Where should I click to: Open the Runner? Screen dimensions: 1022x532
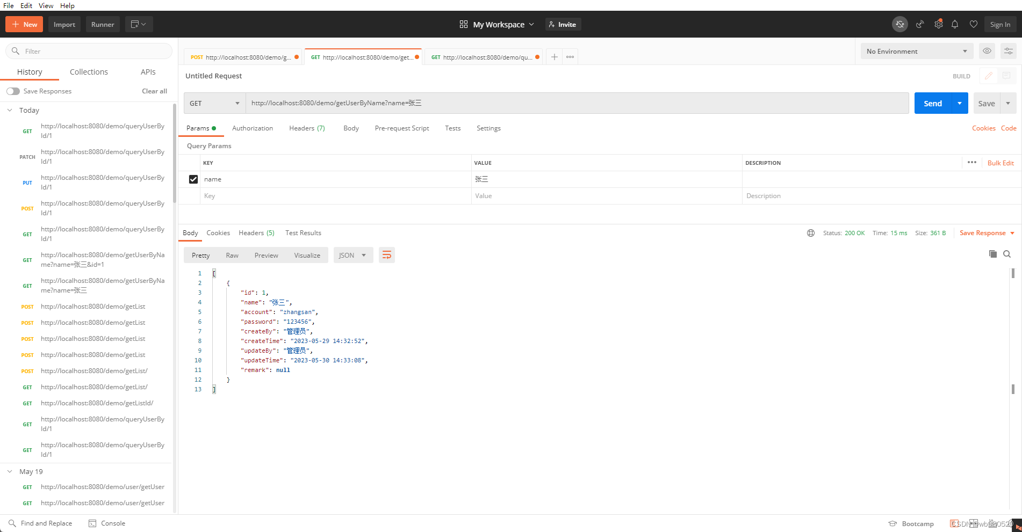[x=103, y=24]
